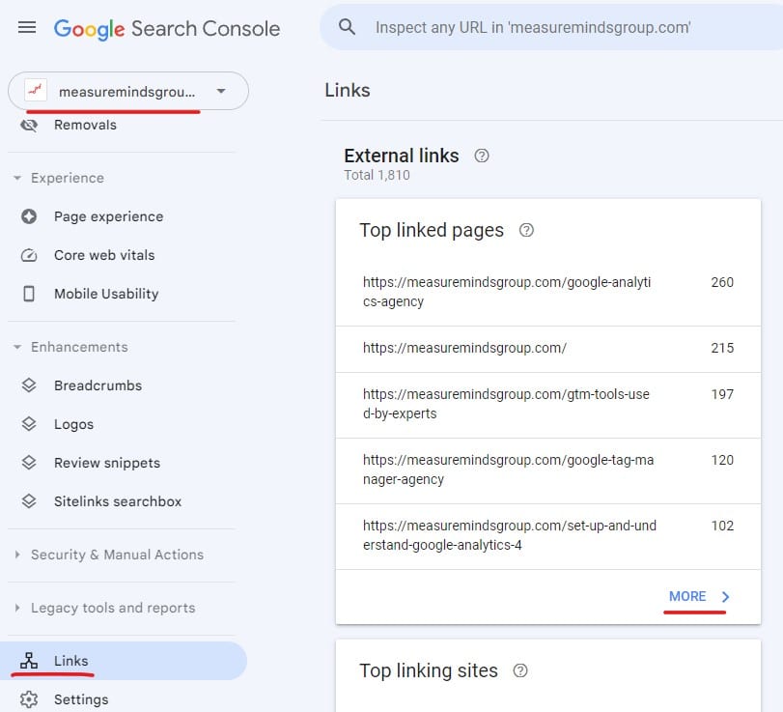Open Settings from the sidebar
This screenshot has width=783, height=712.
click(x=81, y=698)
